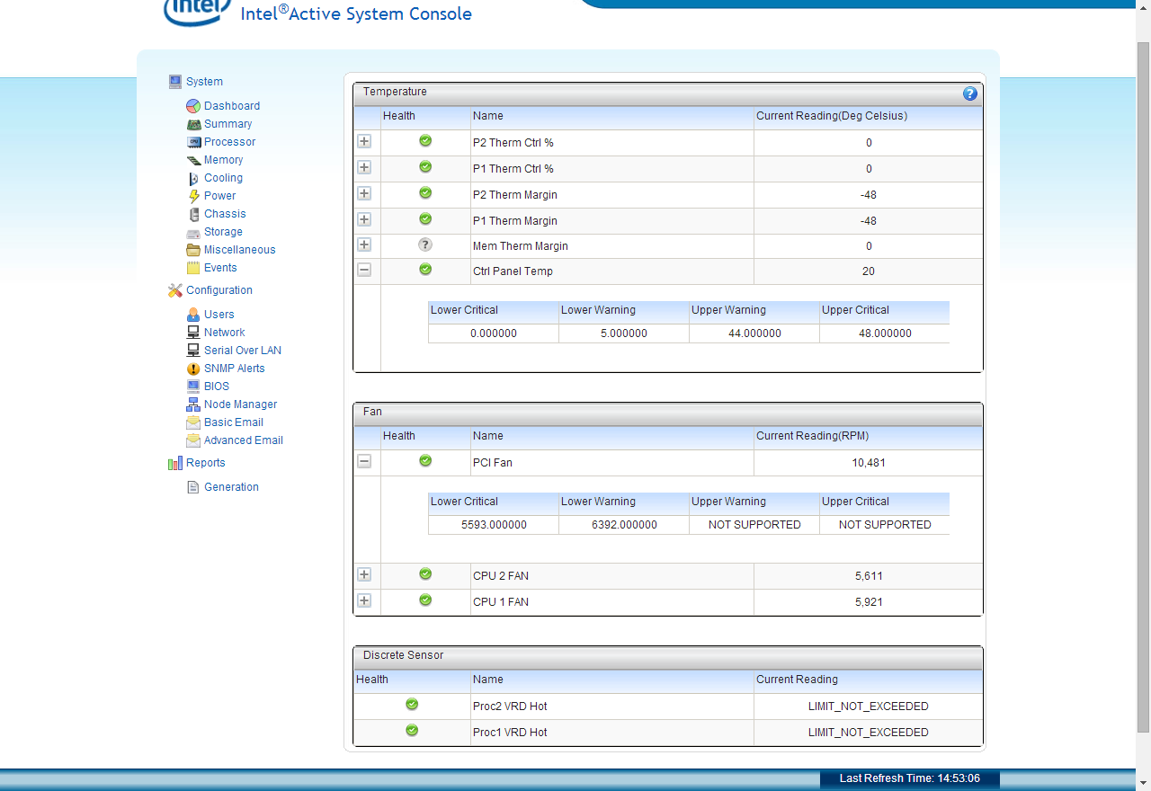1151x791 pixels.
Task: Go to the Processor section
Action: tap(229, 142)
